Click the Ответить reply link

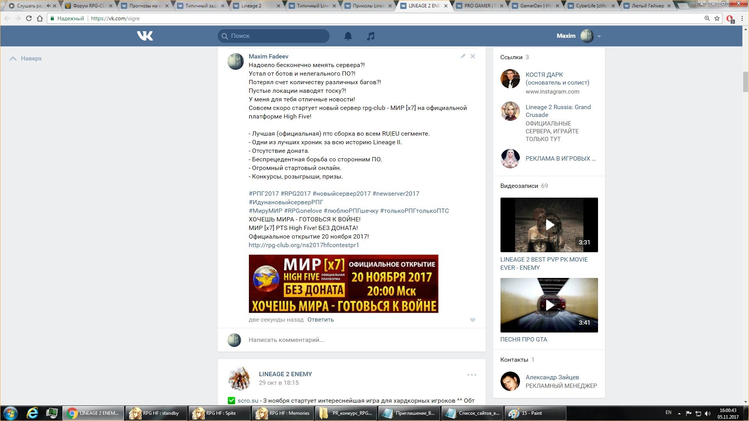[320, 320]
